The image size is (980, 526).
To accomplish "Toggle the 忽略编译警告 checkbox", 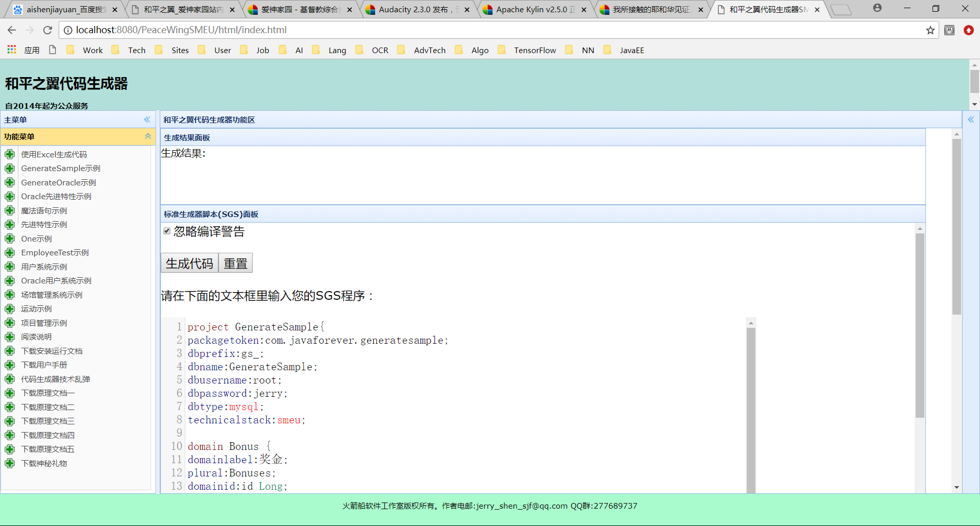I will pyautogui.click(x=167, y=231).
